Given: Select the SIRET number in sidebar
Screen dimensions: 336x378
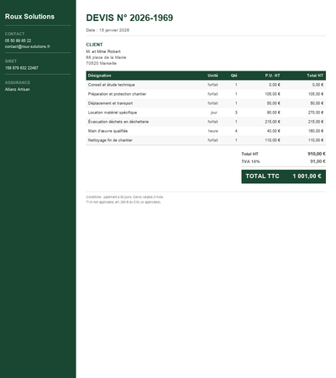Looking at the screenshot, I should tap(22, 68).
